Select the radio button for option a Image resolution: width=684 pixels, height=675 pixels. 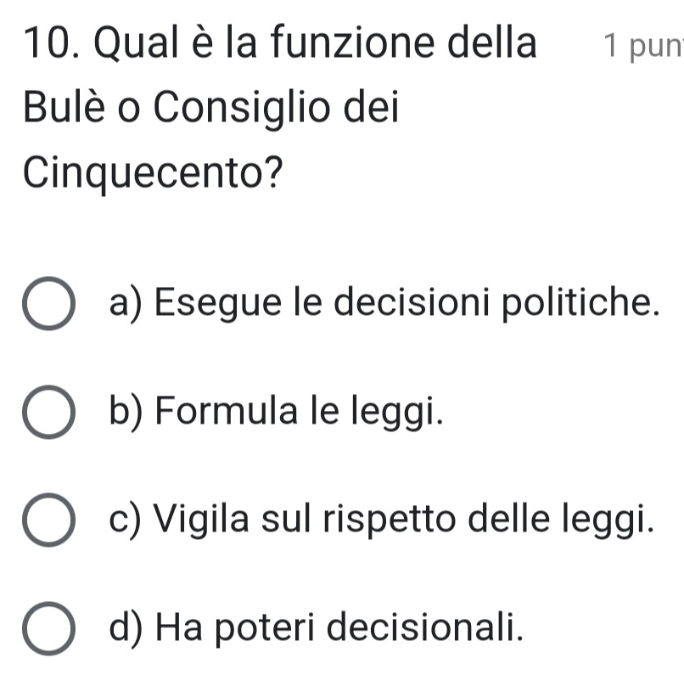[x=50, y=305]
